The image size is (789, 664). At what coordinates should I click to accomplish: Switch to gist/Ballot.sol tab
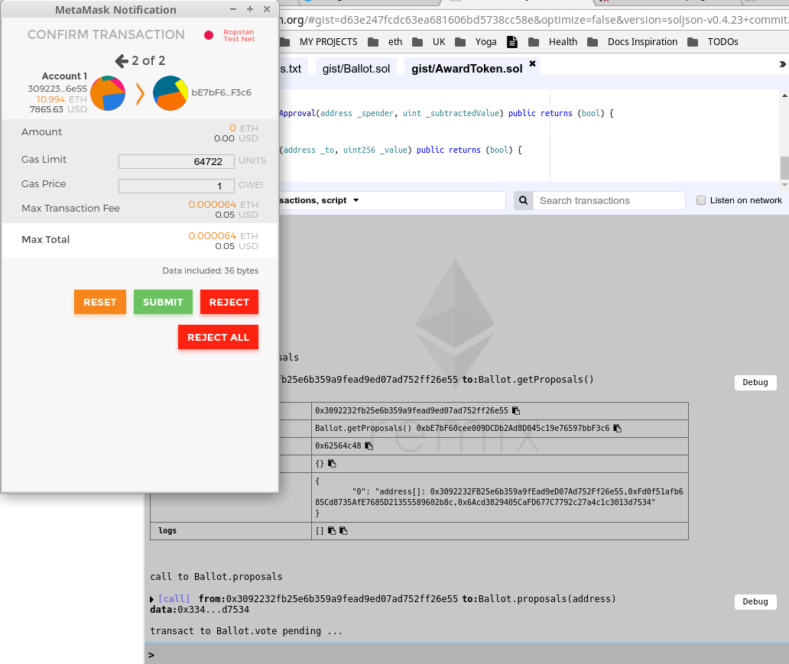click(356, 69)
